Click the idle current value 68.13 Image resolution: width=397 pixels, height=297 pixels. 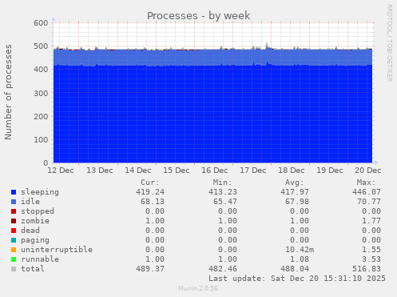153,202
